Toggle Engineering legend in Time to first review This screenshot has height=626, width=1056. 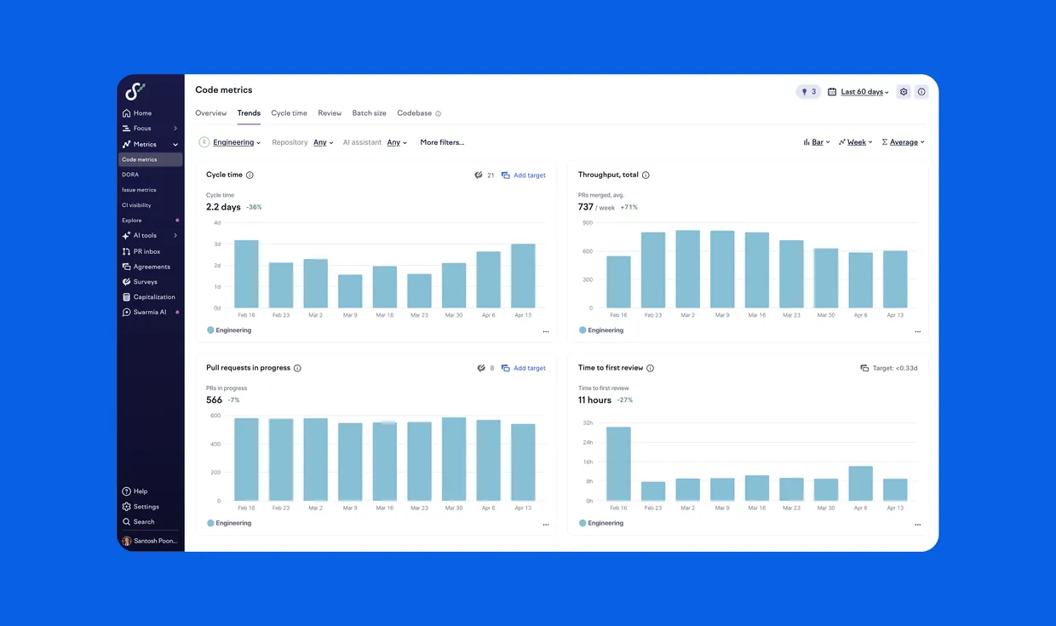click(601, 523)
